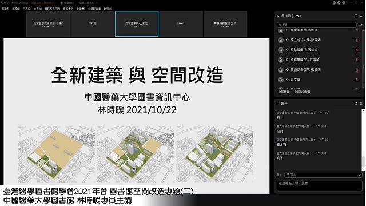The height and width of the screenshot is (206, 366).
Task: Open the 音訊和視訊 menu
Action: click(52, 9)
